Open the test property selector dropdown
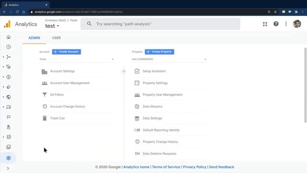 [52, 26]
